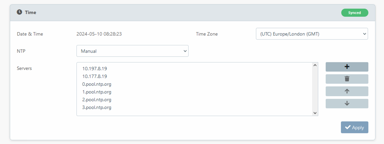Image resolution: width=384 pixels, height=144 pixels.
Task: Click the server list scrollbar up arrow
Action: click(x=315, y=65)
